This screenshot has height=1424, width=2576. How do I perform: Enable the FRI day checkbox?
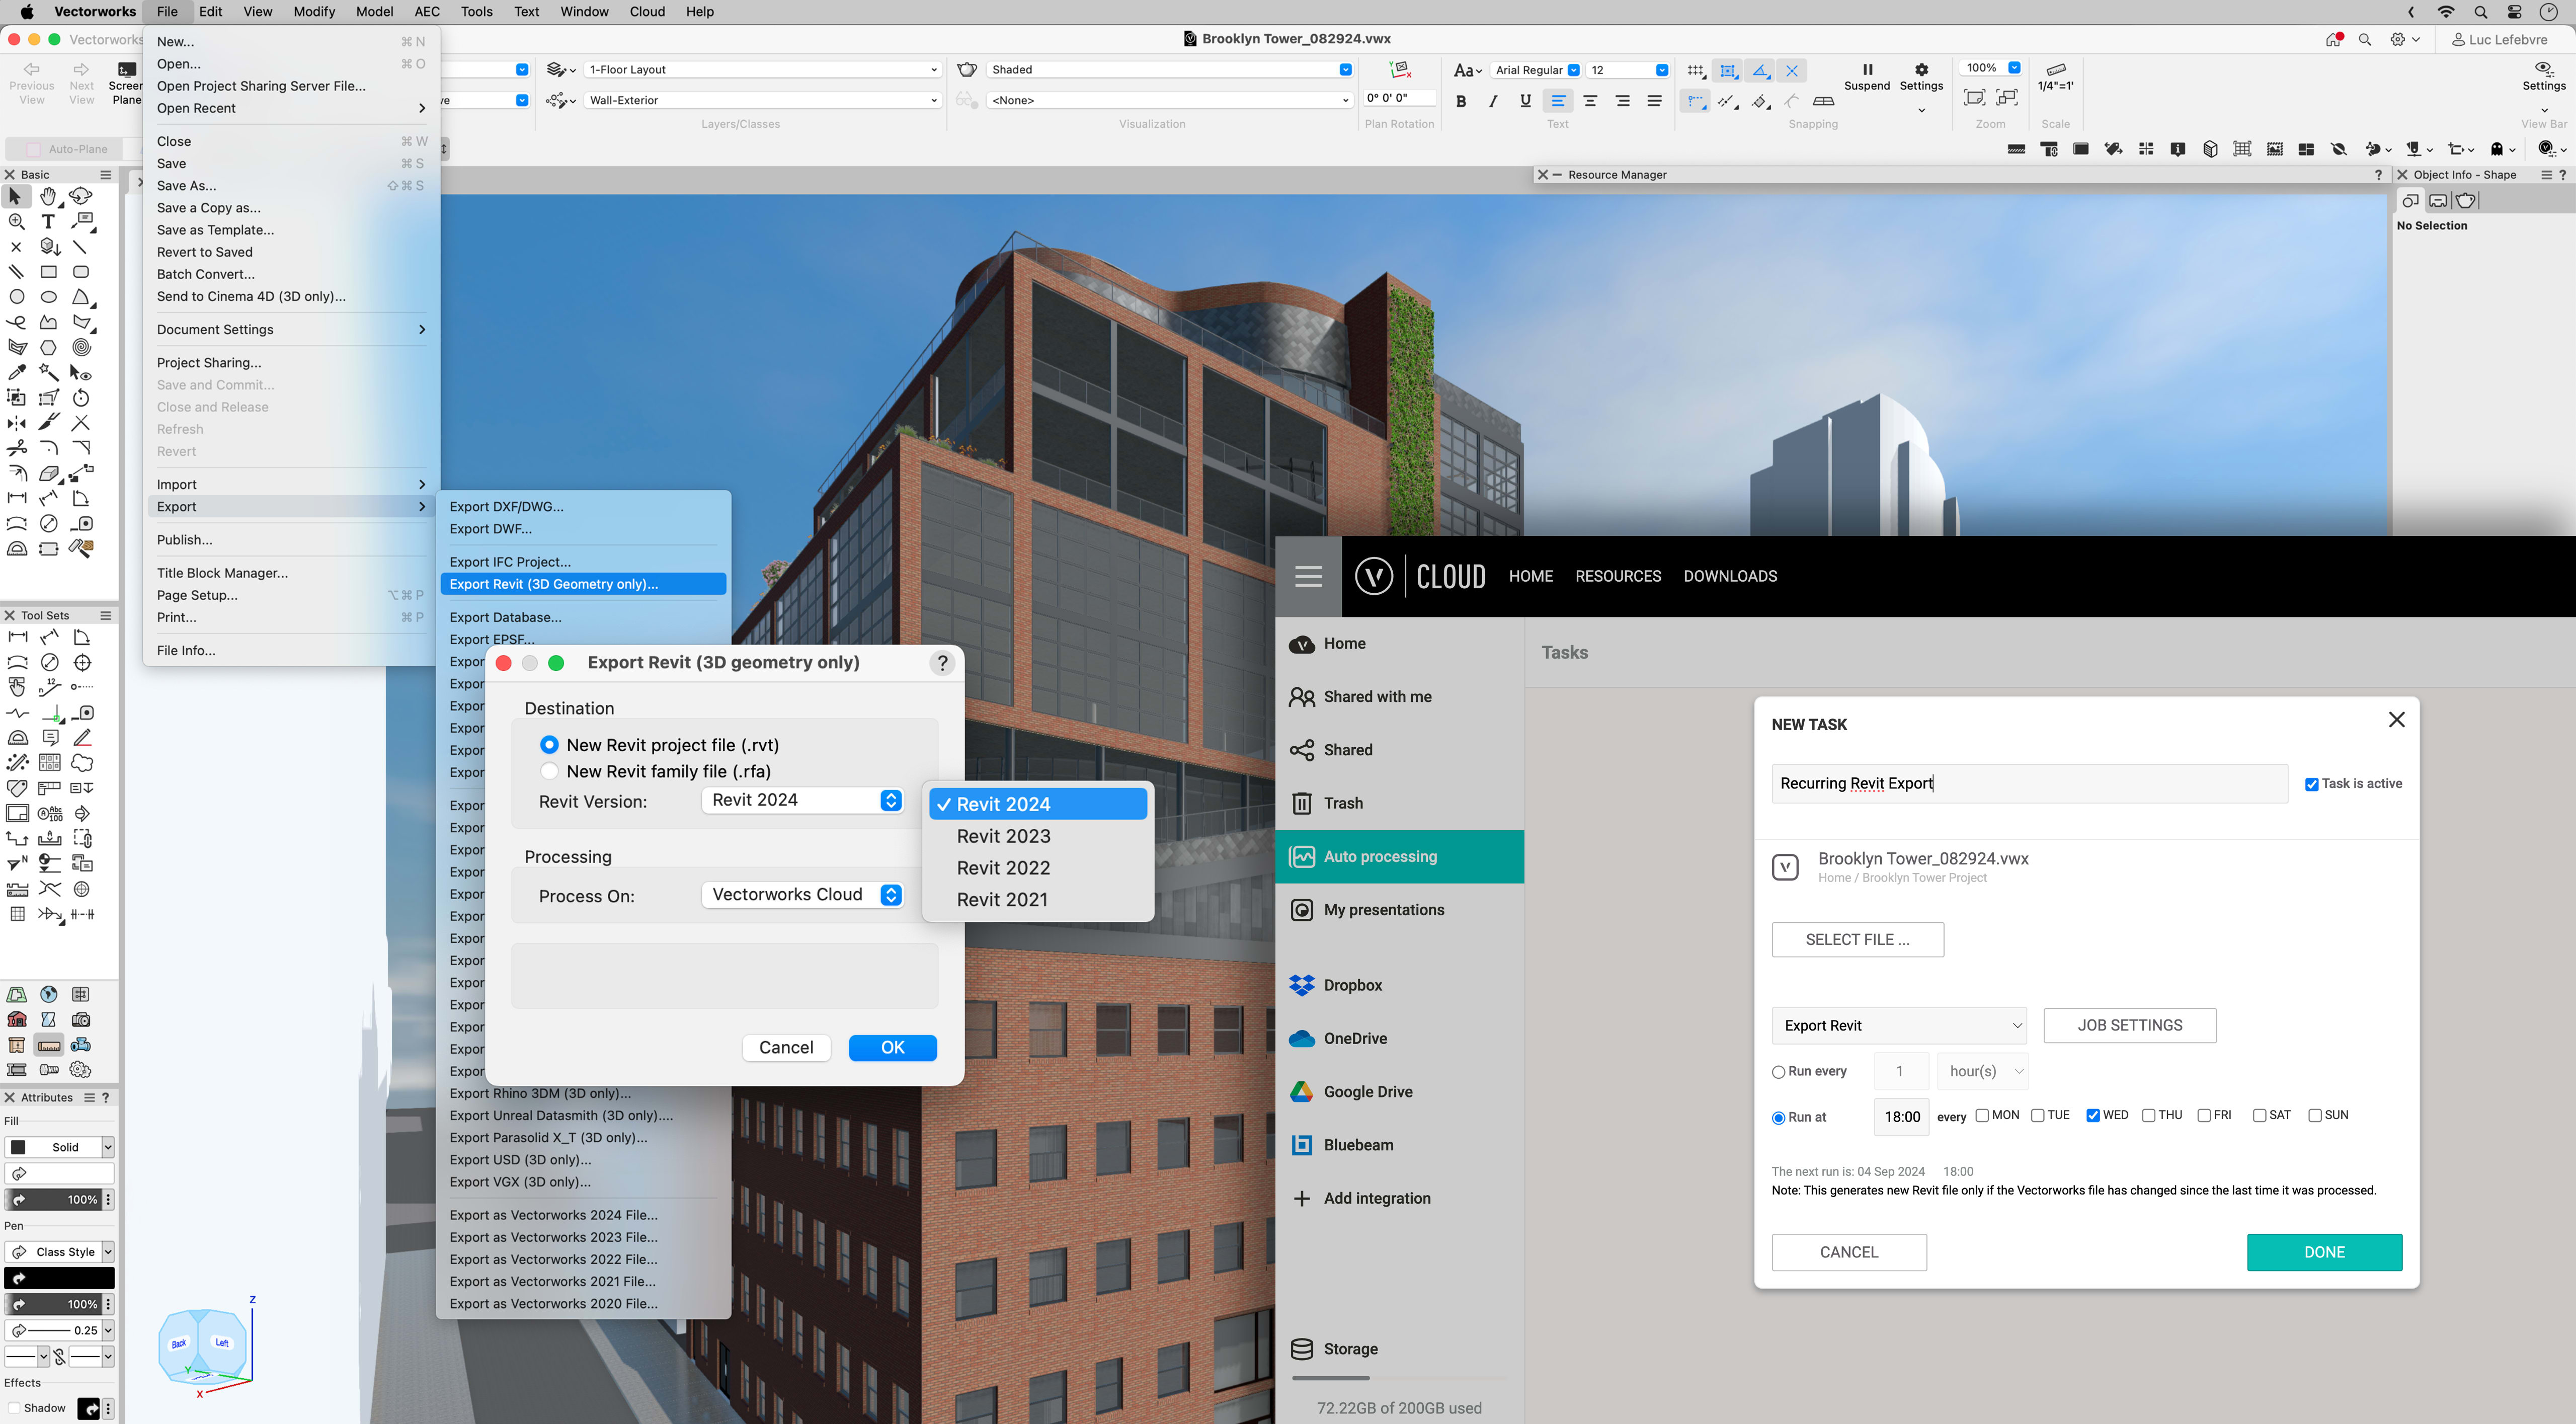[2204, 1115]
